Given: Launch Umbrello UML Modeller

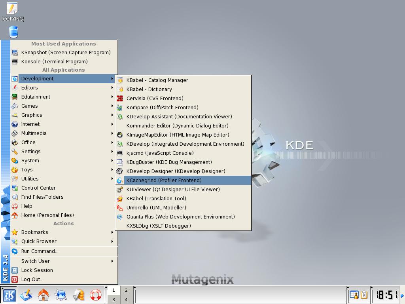Looking at the screenshot, I should click(184, 207).
